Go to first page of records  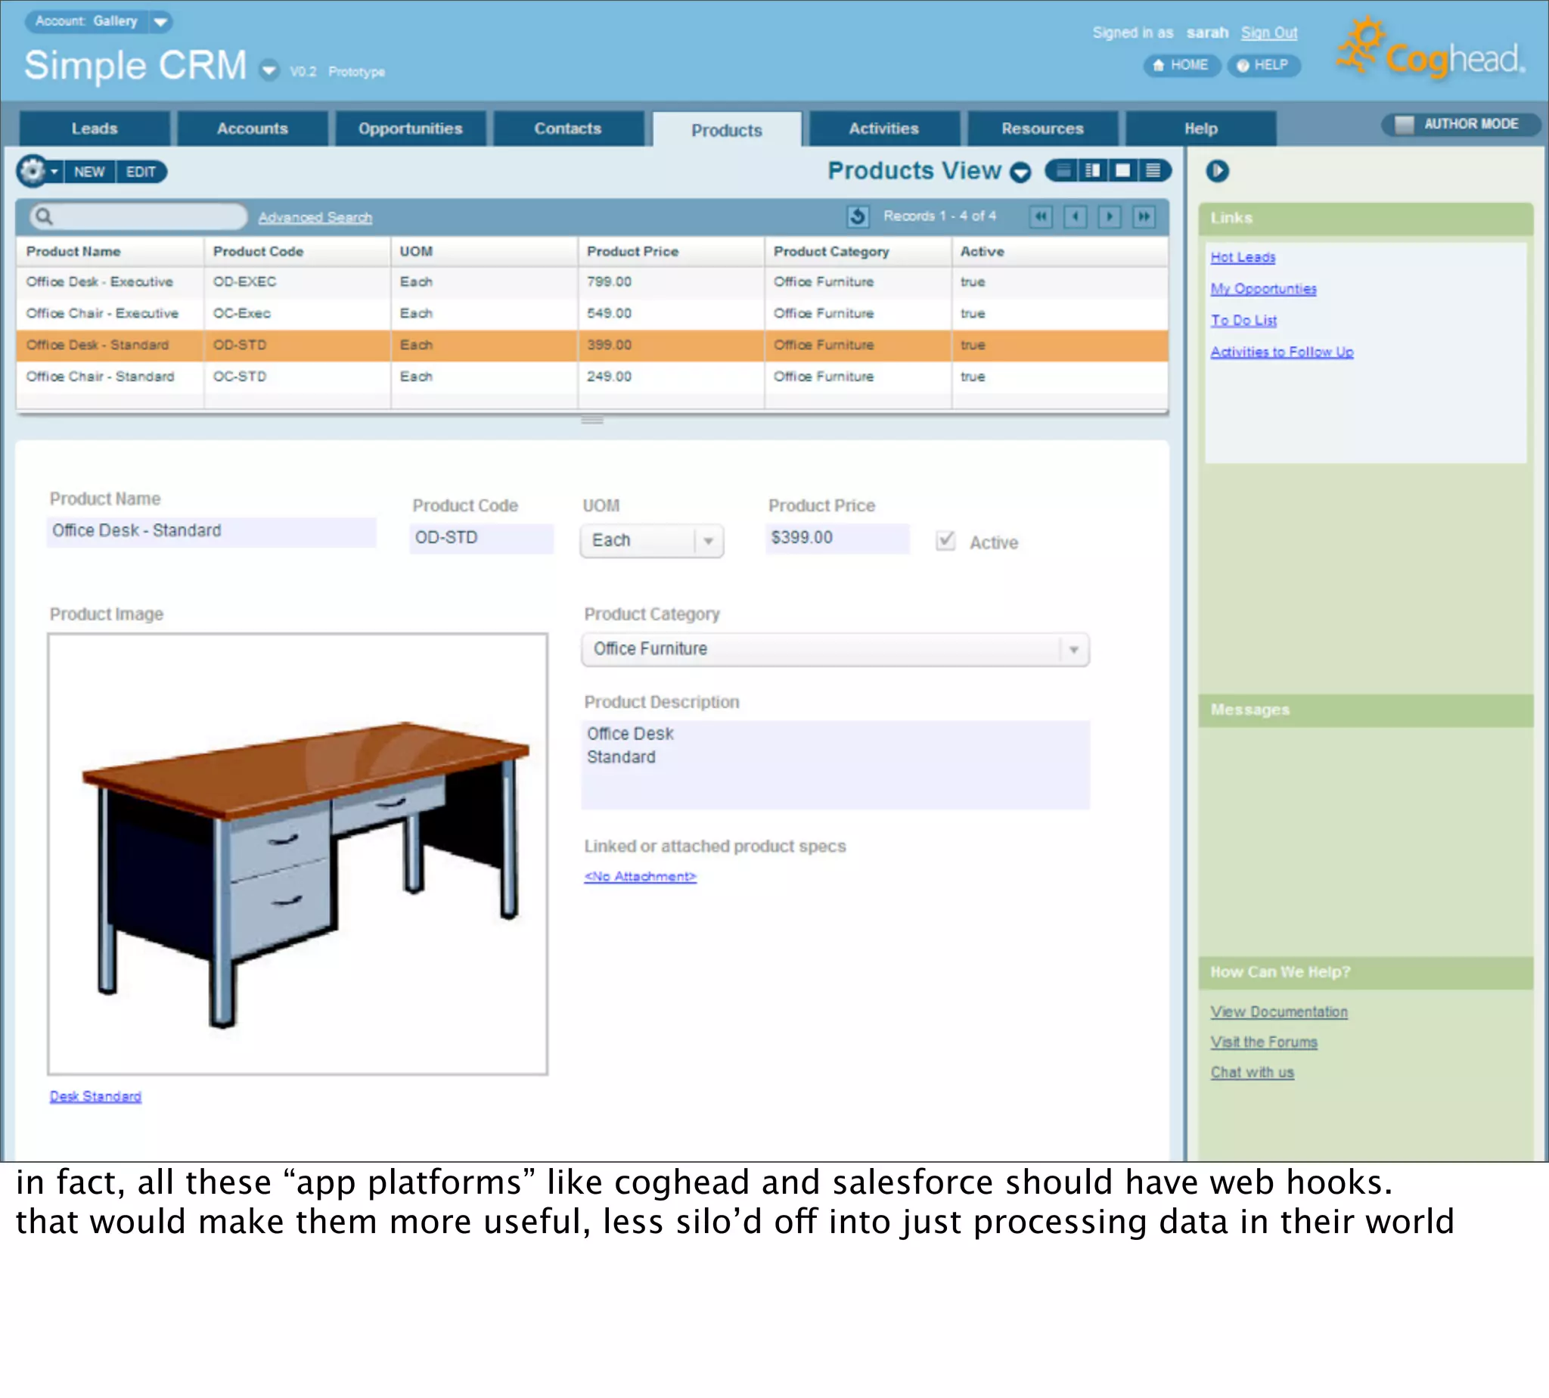click(1041, 216)
